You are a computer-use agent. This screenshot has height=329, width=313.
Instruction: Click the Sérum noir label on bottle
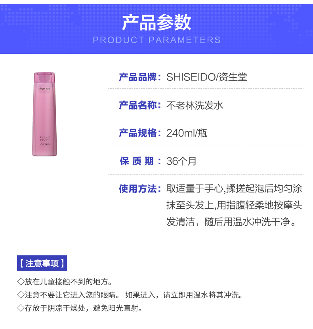pos(44,89)
